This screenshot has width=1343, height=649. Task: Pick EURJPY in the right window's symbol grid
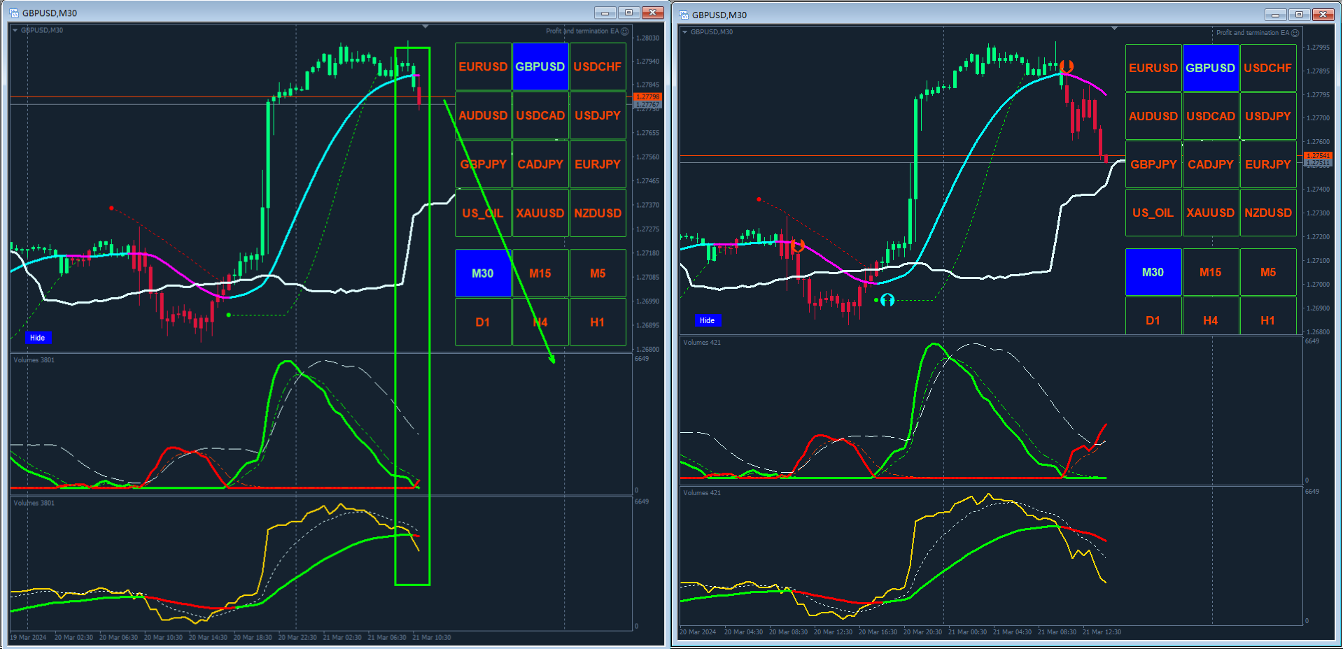tap(1268, 164)
